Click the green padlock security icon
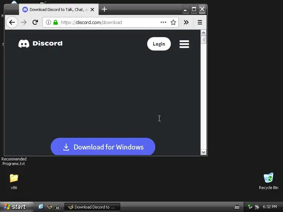Image resolution: width=283 pixels, height=212 pixels. click(x=56, y=22)
